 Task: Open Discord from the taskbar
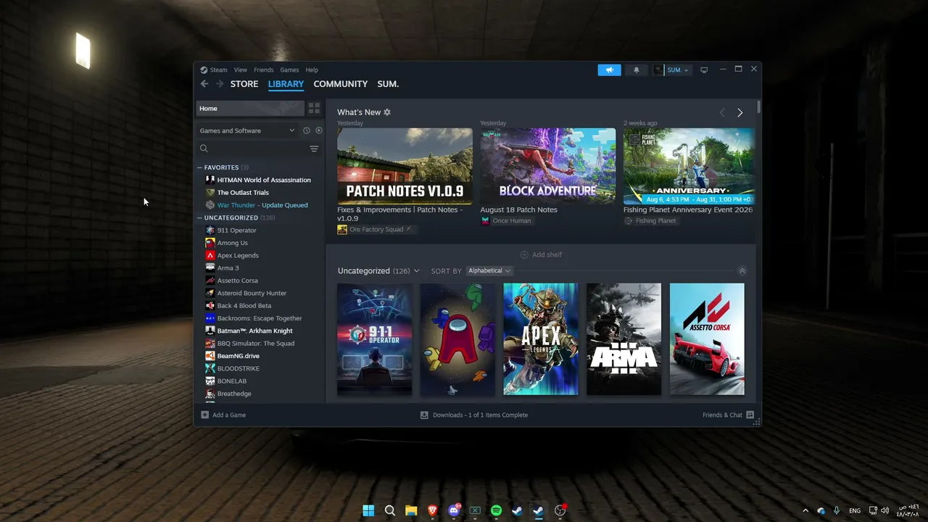[454, 510]
